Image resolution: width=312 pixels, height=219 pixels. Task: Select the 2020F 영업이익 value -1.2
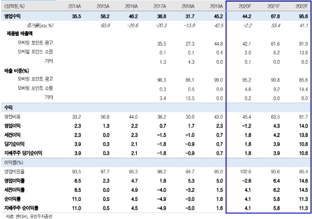(x=246, y=126)
